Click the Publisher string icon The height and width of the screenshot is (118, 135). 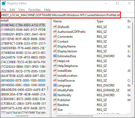tap(55, 100)
